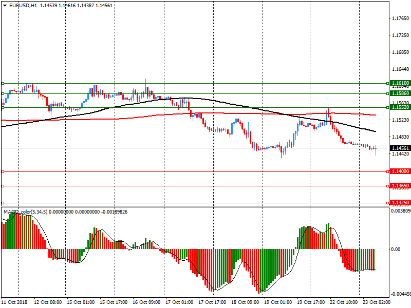Click the 1.16850 value on price axis

[400, 52]
